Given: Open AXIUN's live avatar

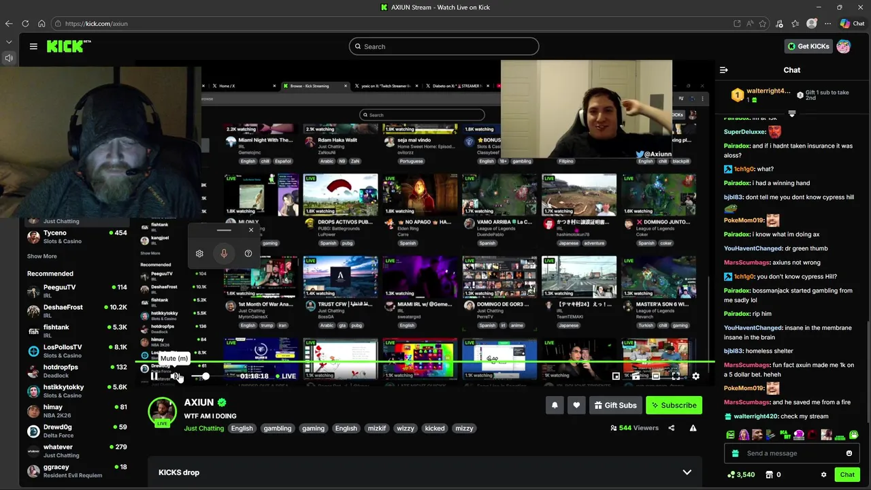Looking at the screenshot, I should (x=163, y=412).
